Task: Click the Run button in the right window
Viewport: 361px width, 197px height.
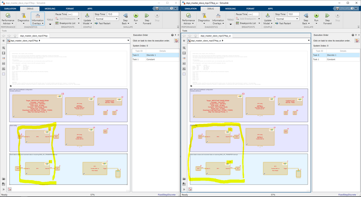Action: click(x=317, y=15)
